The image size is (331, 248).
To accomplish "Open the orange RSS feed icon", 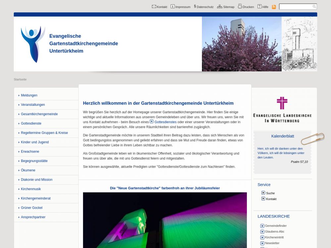I will point(274,7).
